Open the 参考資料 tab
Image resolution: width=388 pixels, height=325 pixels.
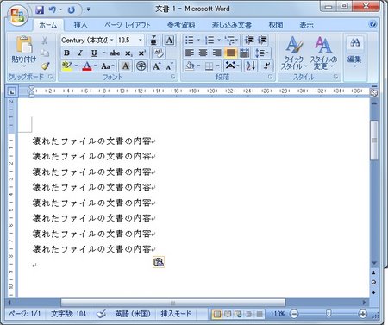[181, 25]
